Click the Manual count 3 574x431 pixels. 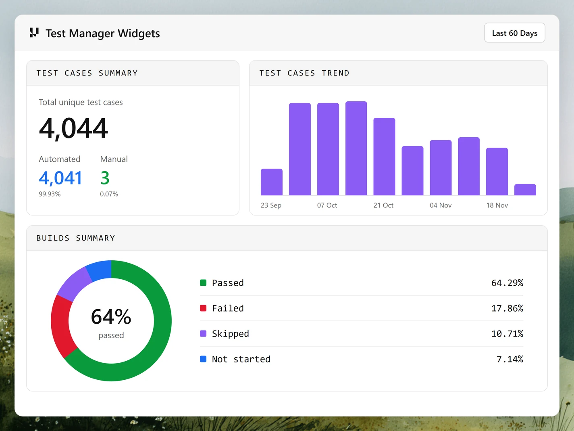coord(105,178)
